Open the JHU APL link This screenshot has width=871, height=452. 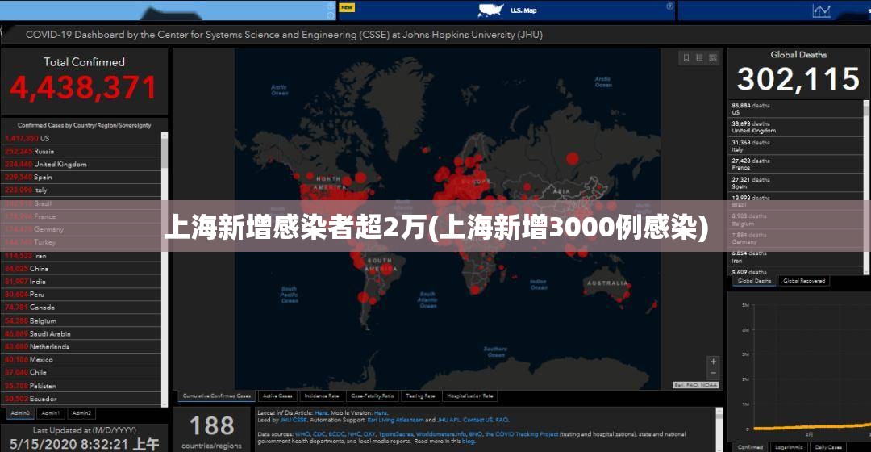pos(449,421)
